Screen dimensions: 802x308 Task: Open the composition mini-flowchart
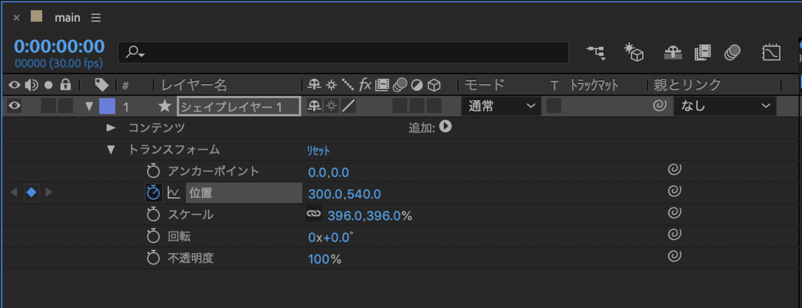595,52
